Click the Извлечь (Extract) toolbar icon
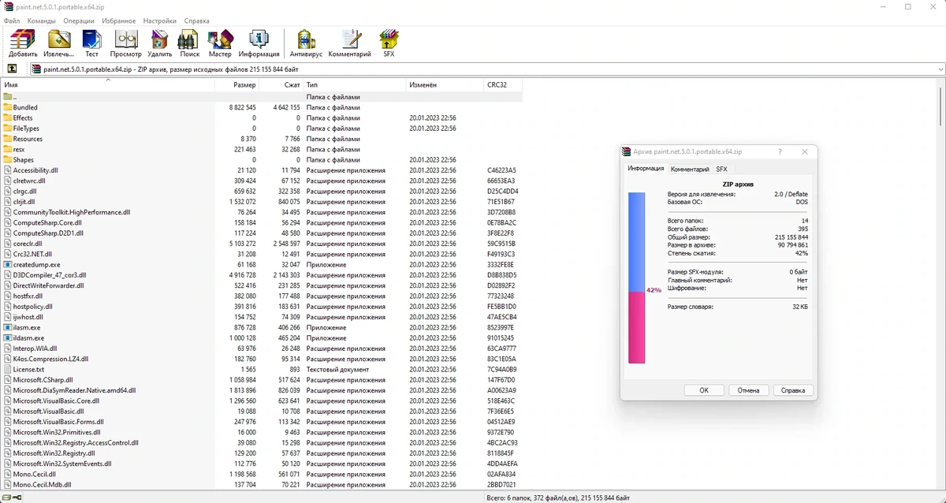946x503 pixels. (x=59, y=43)
